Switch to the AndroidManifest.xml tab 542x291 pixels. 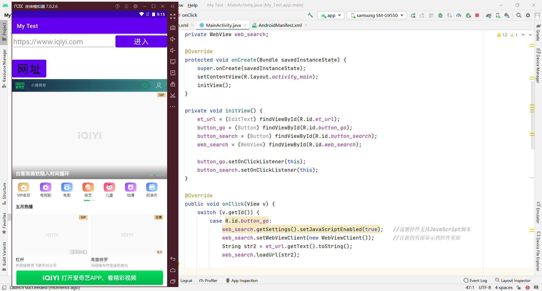(280, 25)
